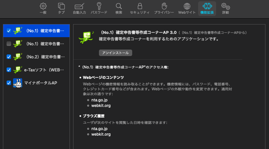This screenshot has height=149, width=269.
Task: Enable the unchecked (No.1) 確定申告書 extension checkbox
Action: (x=9, y=44)
